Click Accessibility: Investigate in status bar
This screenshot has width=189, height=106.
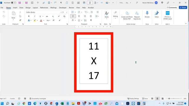pyautogui.click(x=38, y=99)
